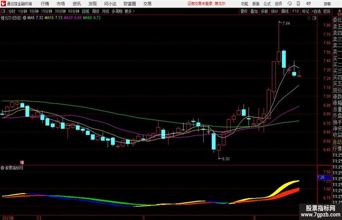Switch to the 周线 weekly period
This screenshot has height=220, width=342.
coord(95,11)
